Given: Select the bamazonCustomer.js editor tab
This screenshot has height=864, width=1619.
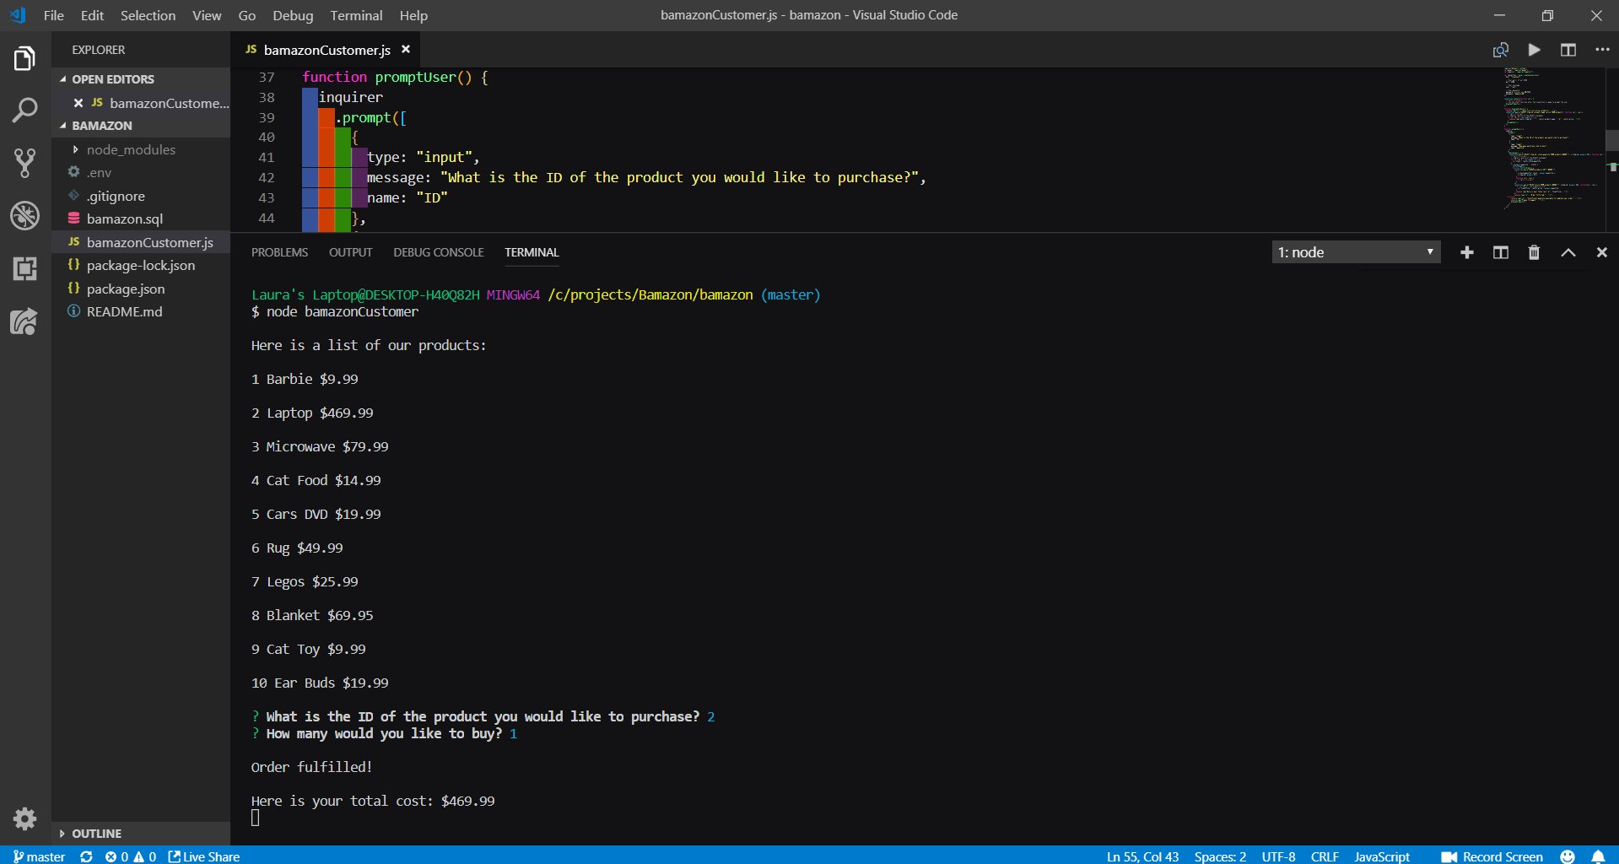Looking at the screenshot, I should 325,50.
